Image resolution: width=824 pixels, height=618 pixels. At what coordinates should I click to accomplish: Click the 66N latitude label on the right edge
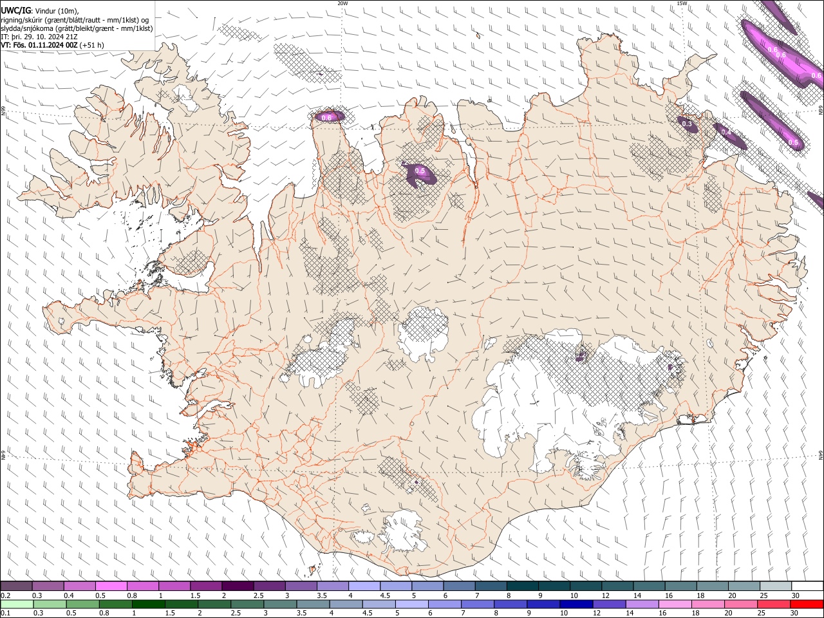click(x=821, y=111)
